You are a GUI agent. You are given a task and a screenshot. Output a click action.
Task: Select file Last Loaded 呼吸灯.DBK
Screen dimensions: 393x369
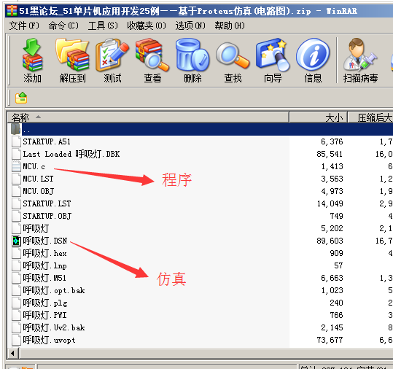[71, 154]
